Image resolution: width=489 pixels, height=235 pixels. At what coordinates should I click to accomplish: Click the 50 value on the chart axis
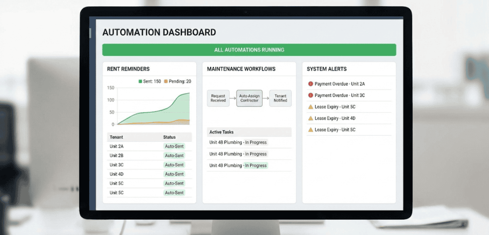tap(112, 112)
